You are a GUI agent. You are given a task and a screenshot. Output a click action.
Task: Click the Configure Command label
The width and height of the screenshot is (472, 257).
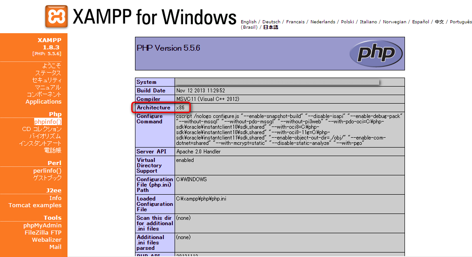[149, 118]
